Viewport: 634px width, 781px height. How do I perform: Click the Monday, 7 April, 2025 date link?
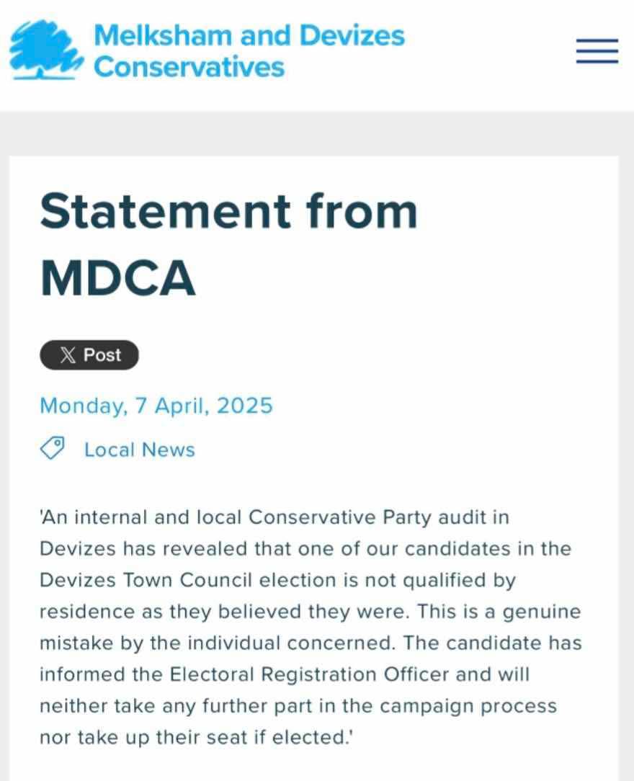(156, 406)
